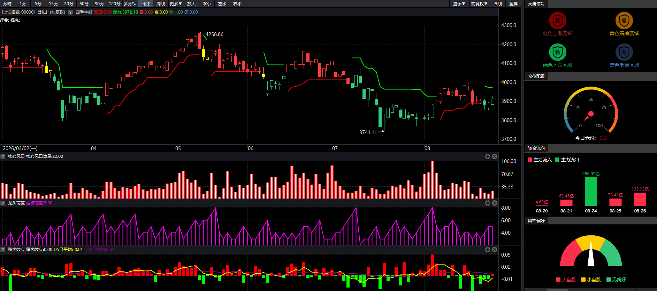Viewport: 657px width, 291px height.
Task: Open the 前复权 adjustment dropdown
Action: click(479, 4)
